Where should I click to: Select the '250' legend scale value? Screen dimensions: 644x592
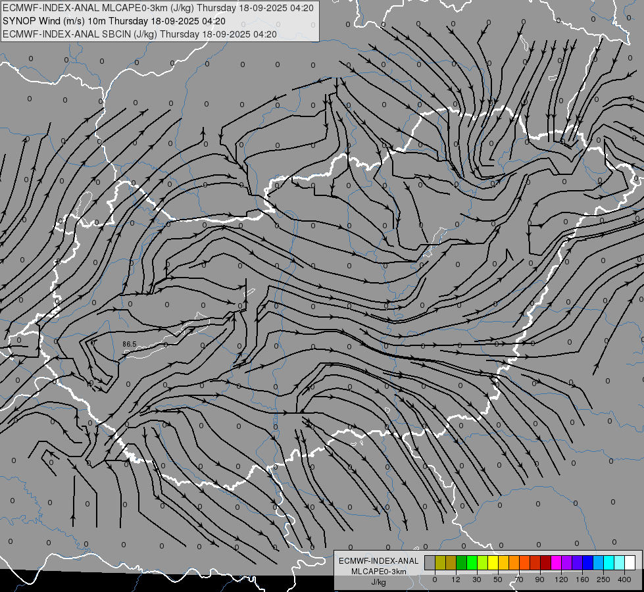603,580
